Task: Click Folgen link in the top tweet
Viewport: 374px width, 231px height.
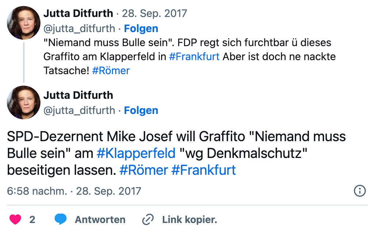Action: point(141,29)
